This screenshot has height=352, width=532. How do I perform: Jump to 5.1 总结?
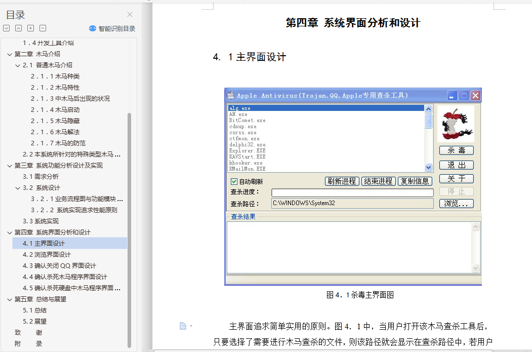point(34,310)
